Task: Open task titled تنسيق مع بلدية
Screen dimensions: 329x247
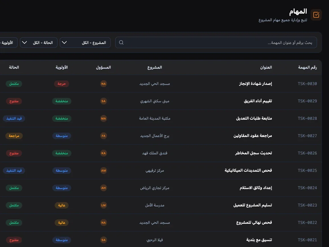Action: click(259, 240)
